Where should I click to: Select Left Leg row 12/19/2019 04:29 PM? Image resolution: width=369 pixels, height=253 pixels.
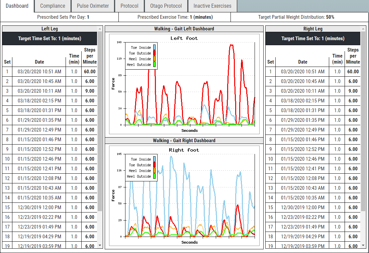(x=50, y=237)
